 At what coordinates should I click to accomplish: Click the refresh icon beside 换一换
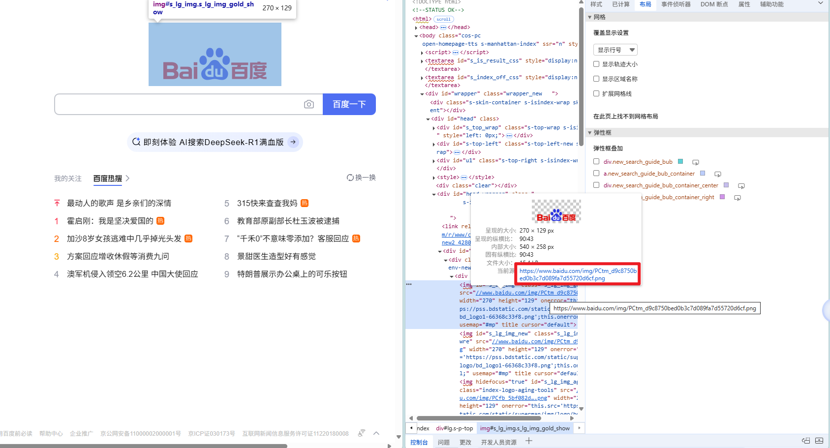(x=350, y=178)
